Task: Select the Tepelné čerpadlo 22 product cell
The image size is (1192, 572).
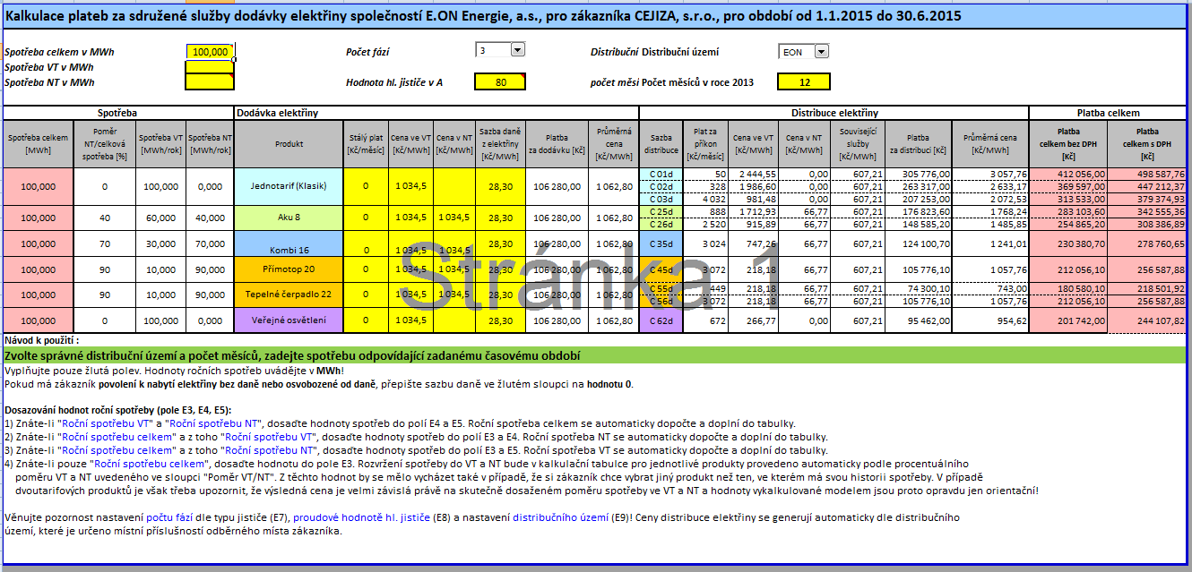Action: coord(289,295)
